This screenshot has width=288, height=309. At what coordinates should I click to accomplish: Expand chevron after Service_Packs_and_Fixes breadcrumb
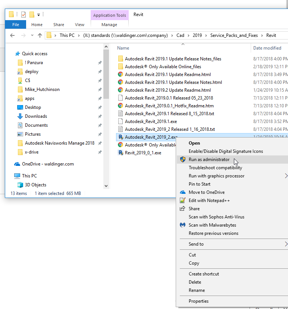262,35
